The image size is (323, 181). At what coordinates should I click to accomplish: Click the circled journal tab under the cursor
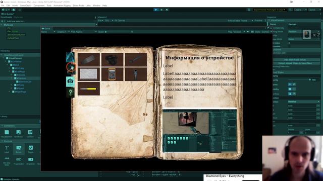[x=71, y=67]
